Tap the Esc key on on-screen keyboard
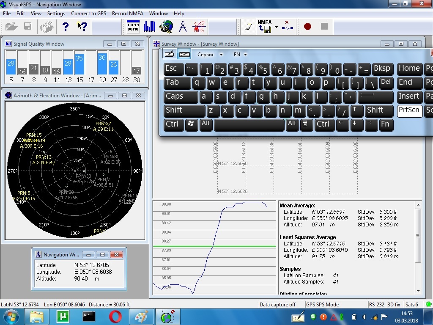 [174, 69]
